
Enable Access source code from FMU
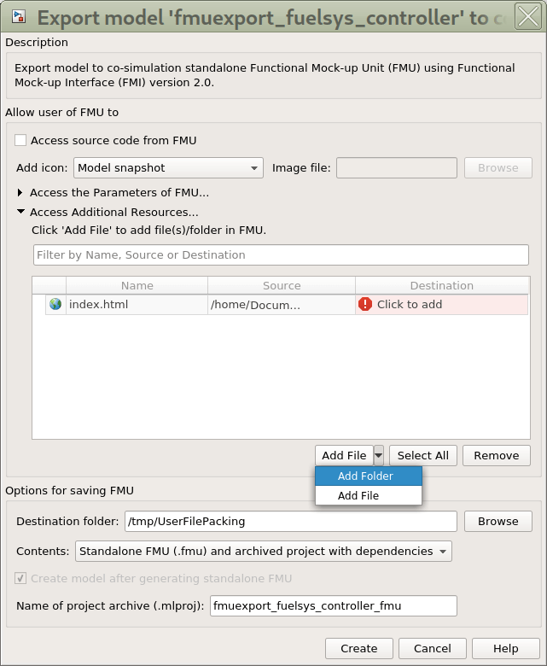point(20,140)
